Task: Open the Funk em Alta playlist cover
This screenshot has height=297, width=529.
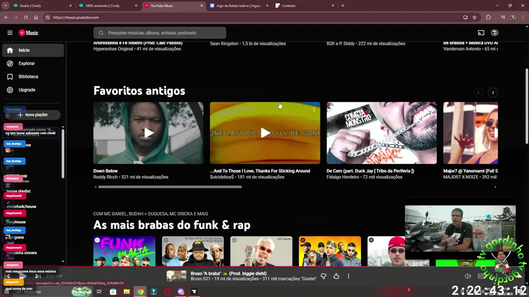Action: (124, 251)
